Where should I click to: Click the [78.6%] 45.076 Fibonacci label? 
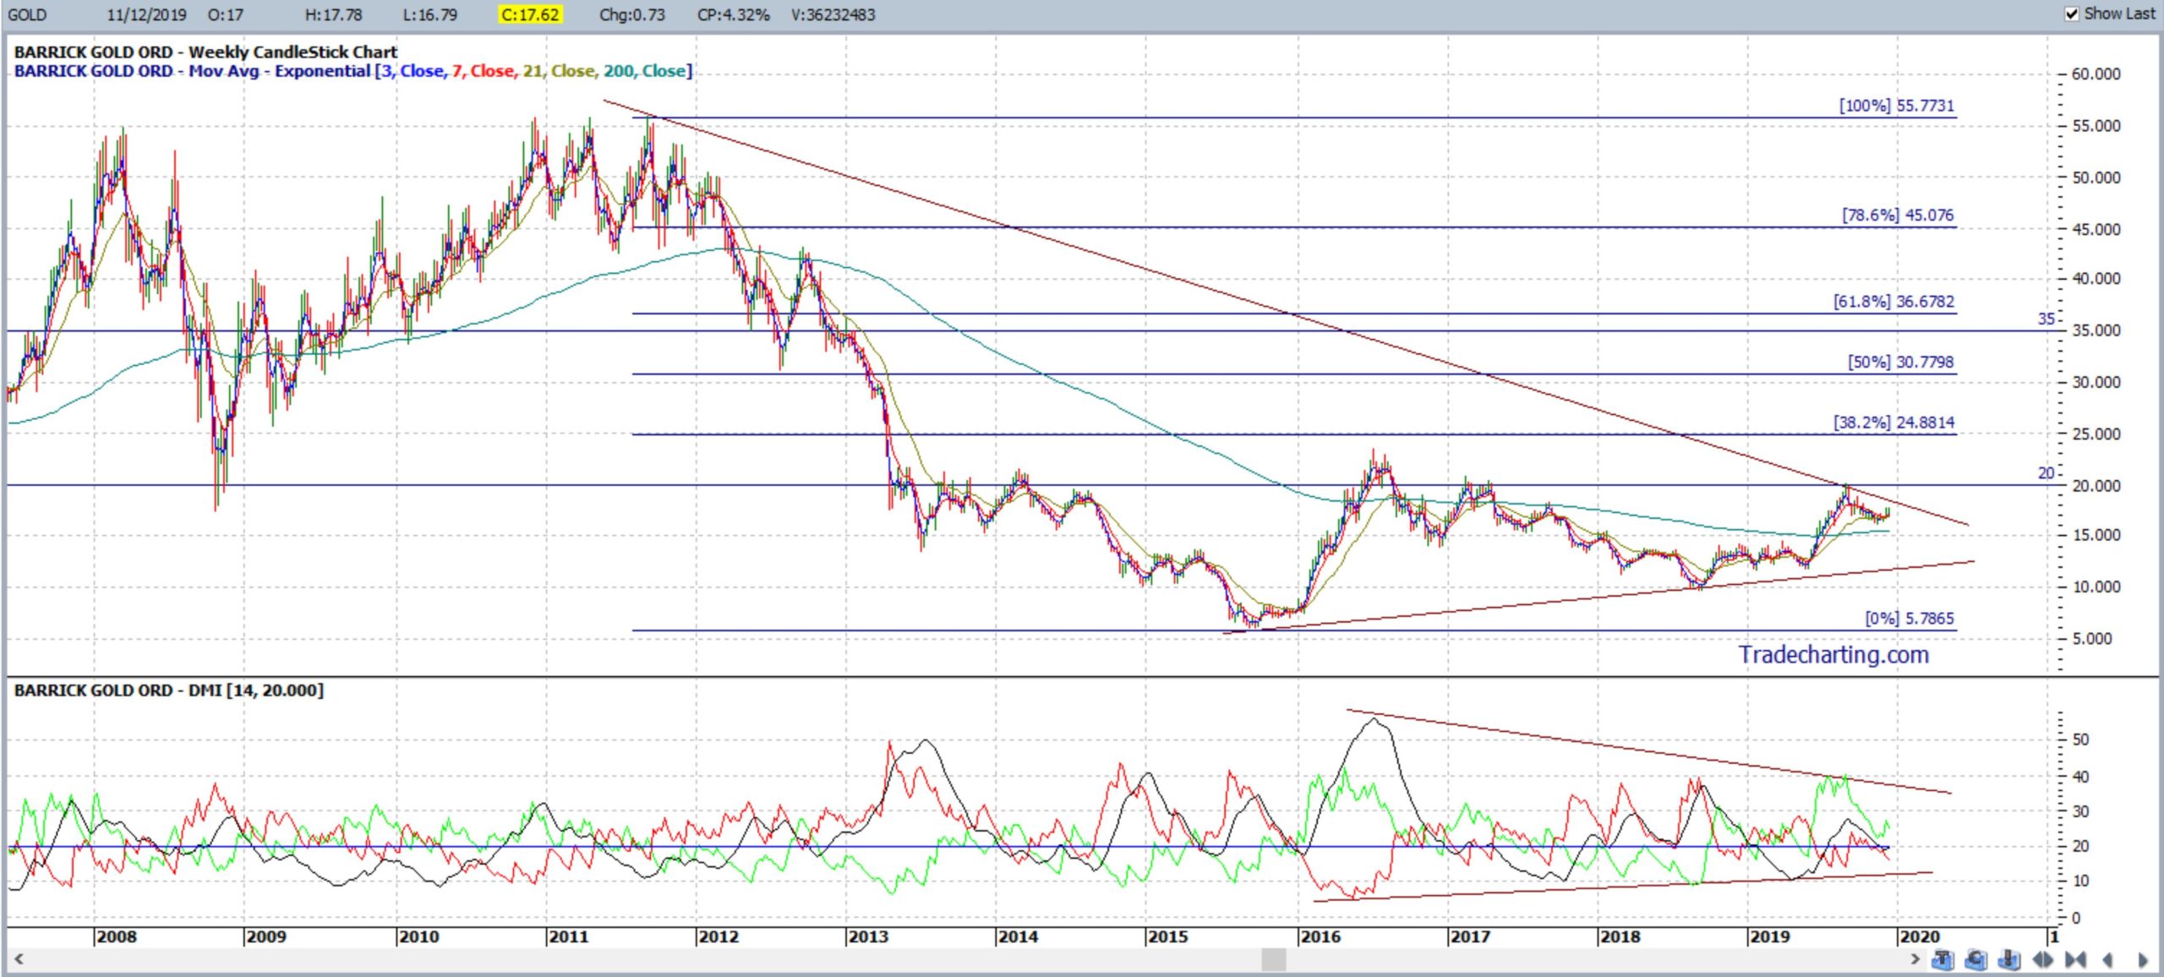pyautogui.click(x=1898, y=215)
